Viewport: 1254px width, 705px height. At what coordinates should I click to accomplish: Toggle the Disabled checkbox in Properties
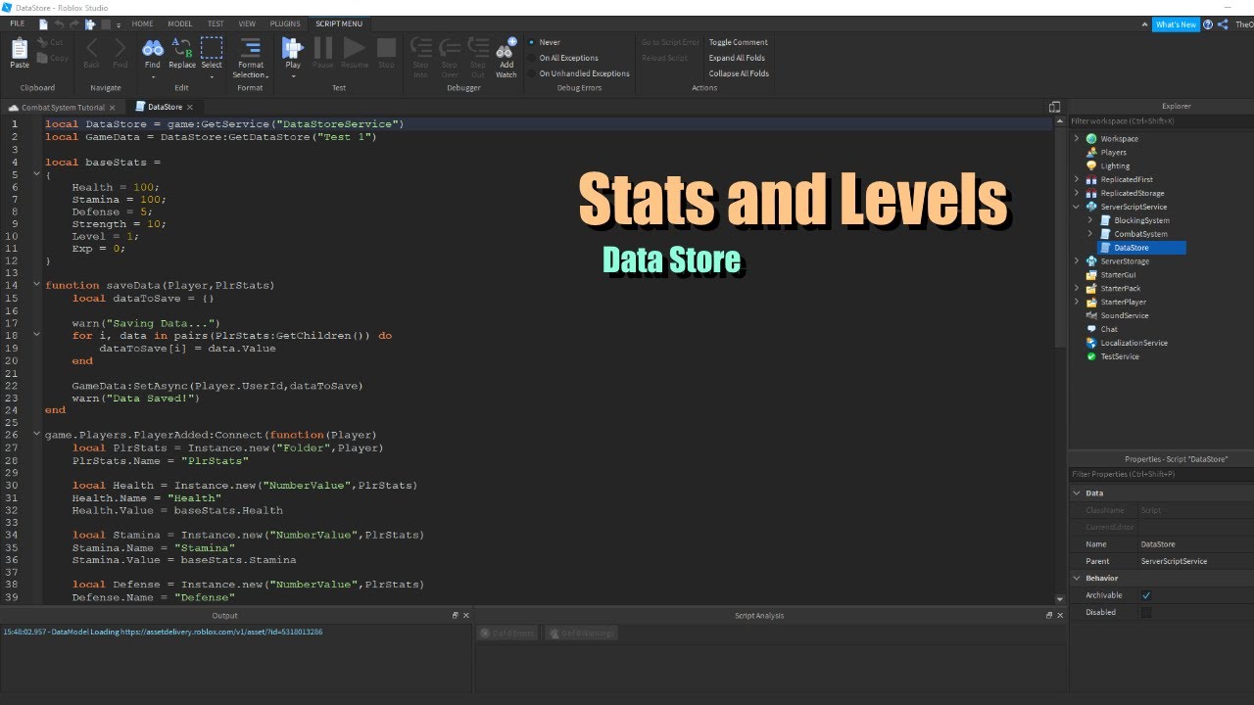1146,613
